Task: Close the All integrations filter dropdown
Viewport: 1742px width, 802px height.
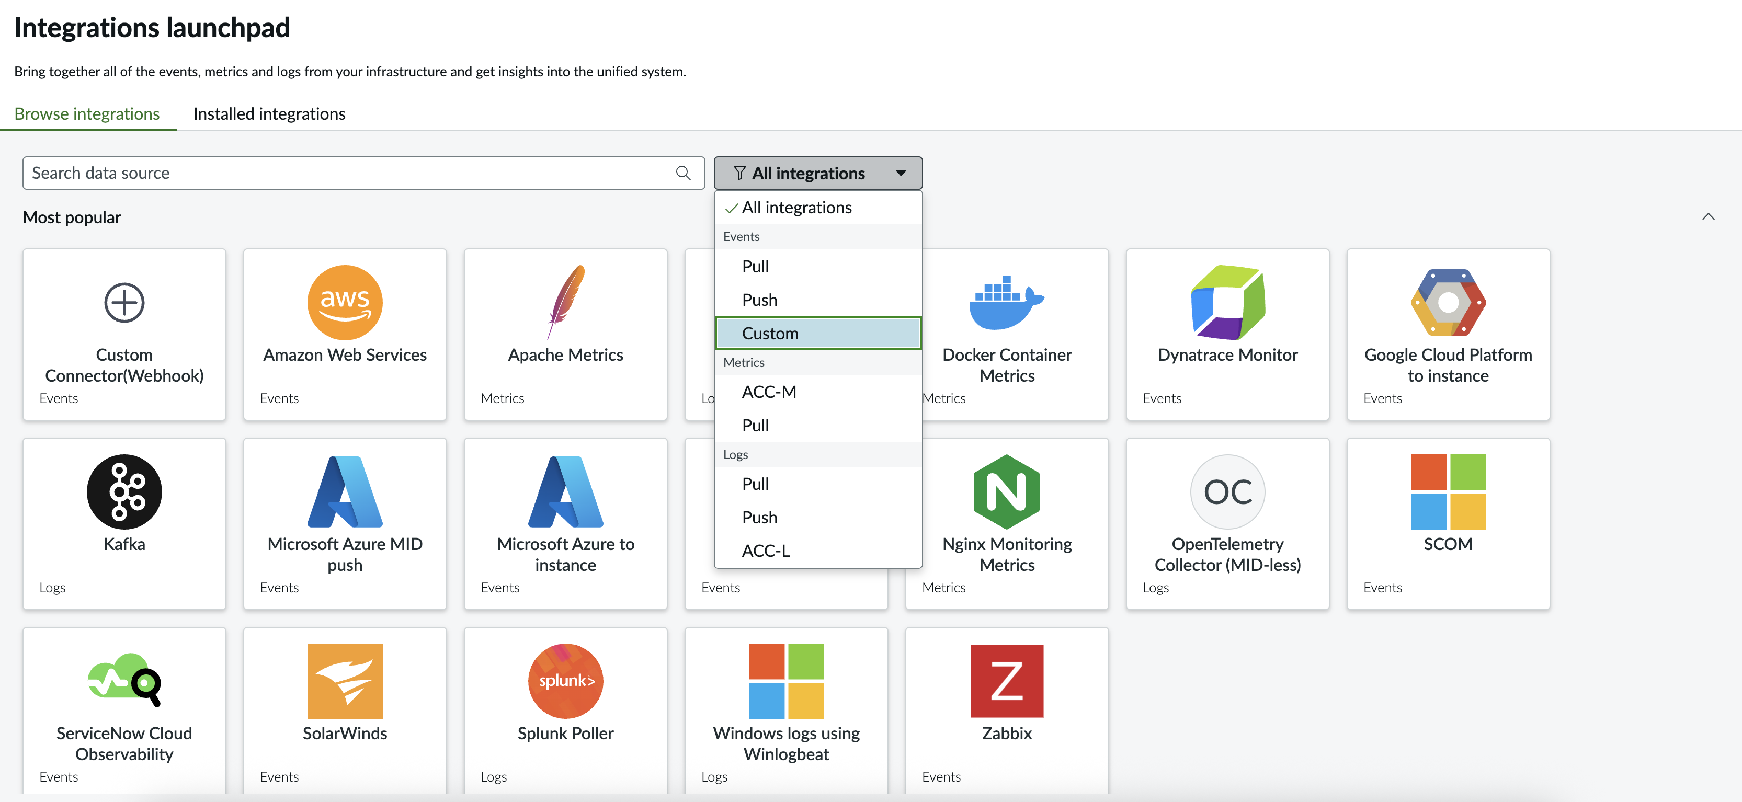Action: (818, 173)
